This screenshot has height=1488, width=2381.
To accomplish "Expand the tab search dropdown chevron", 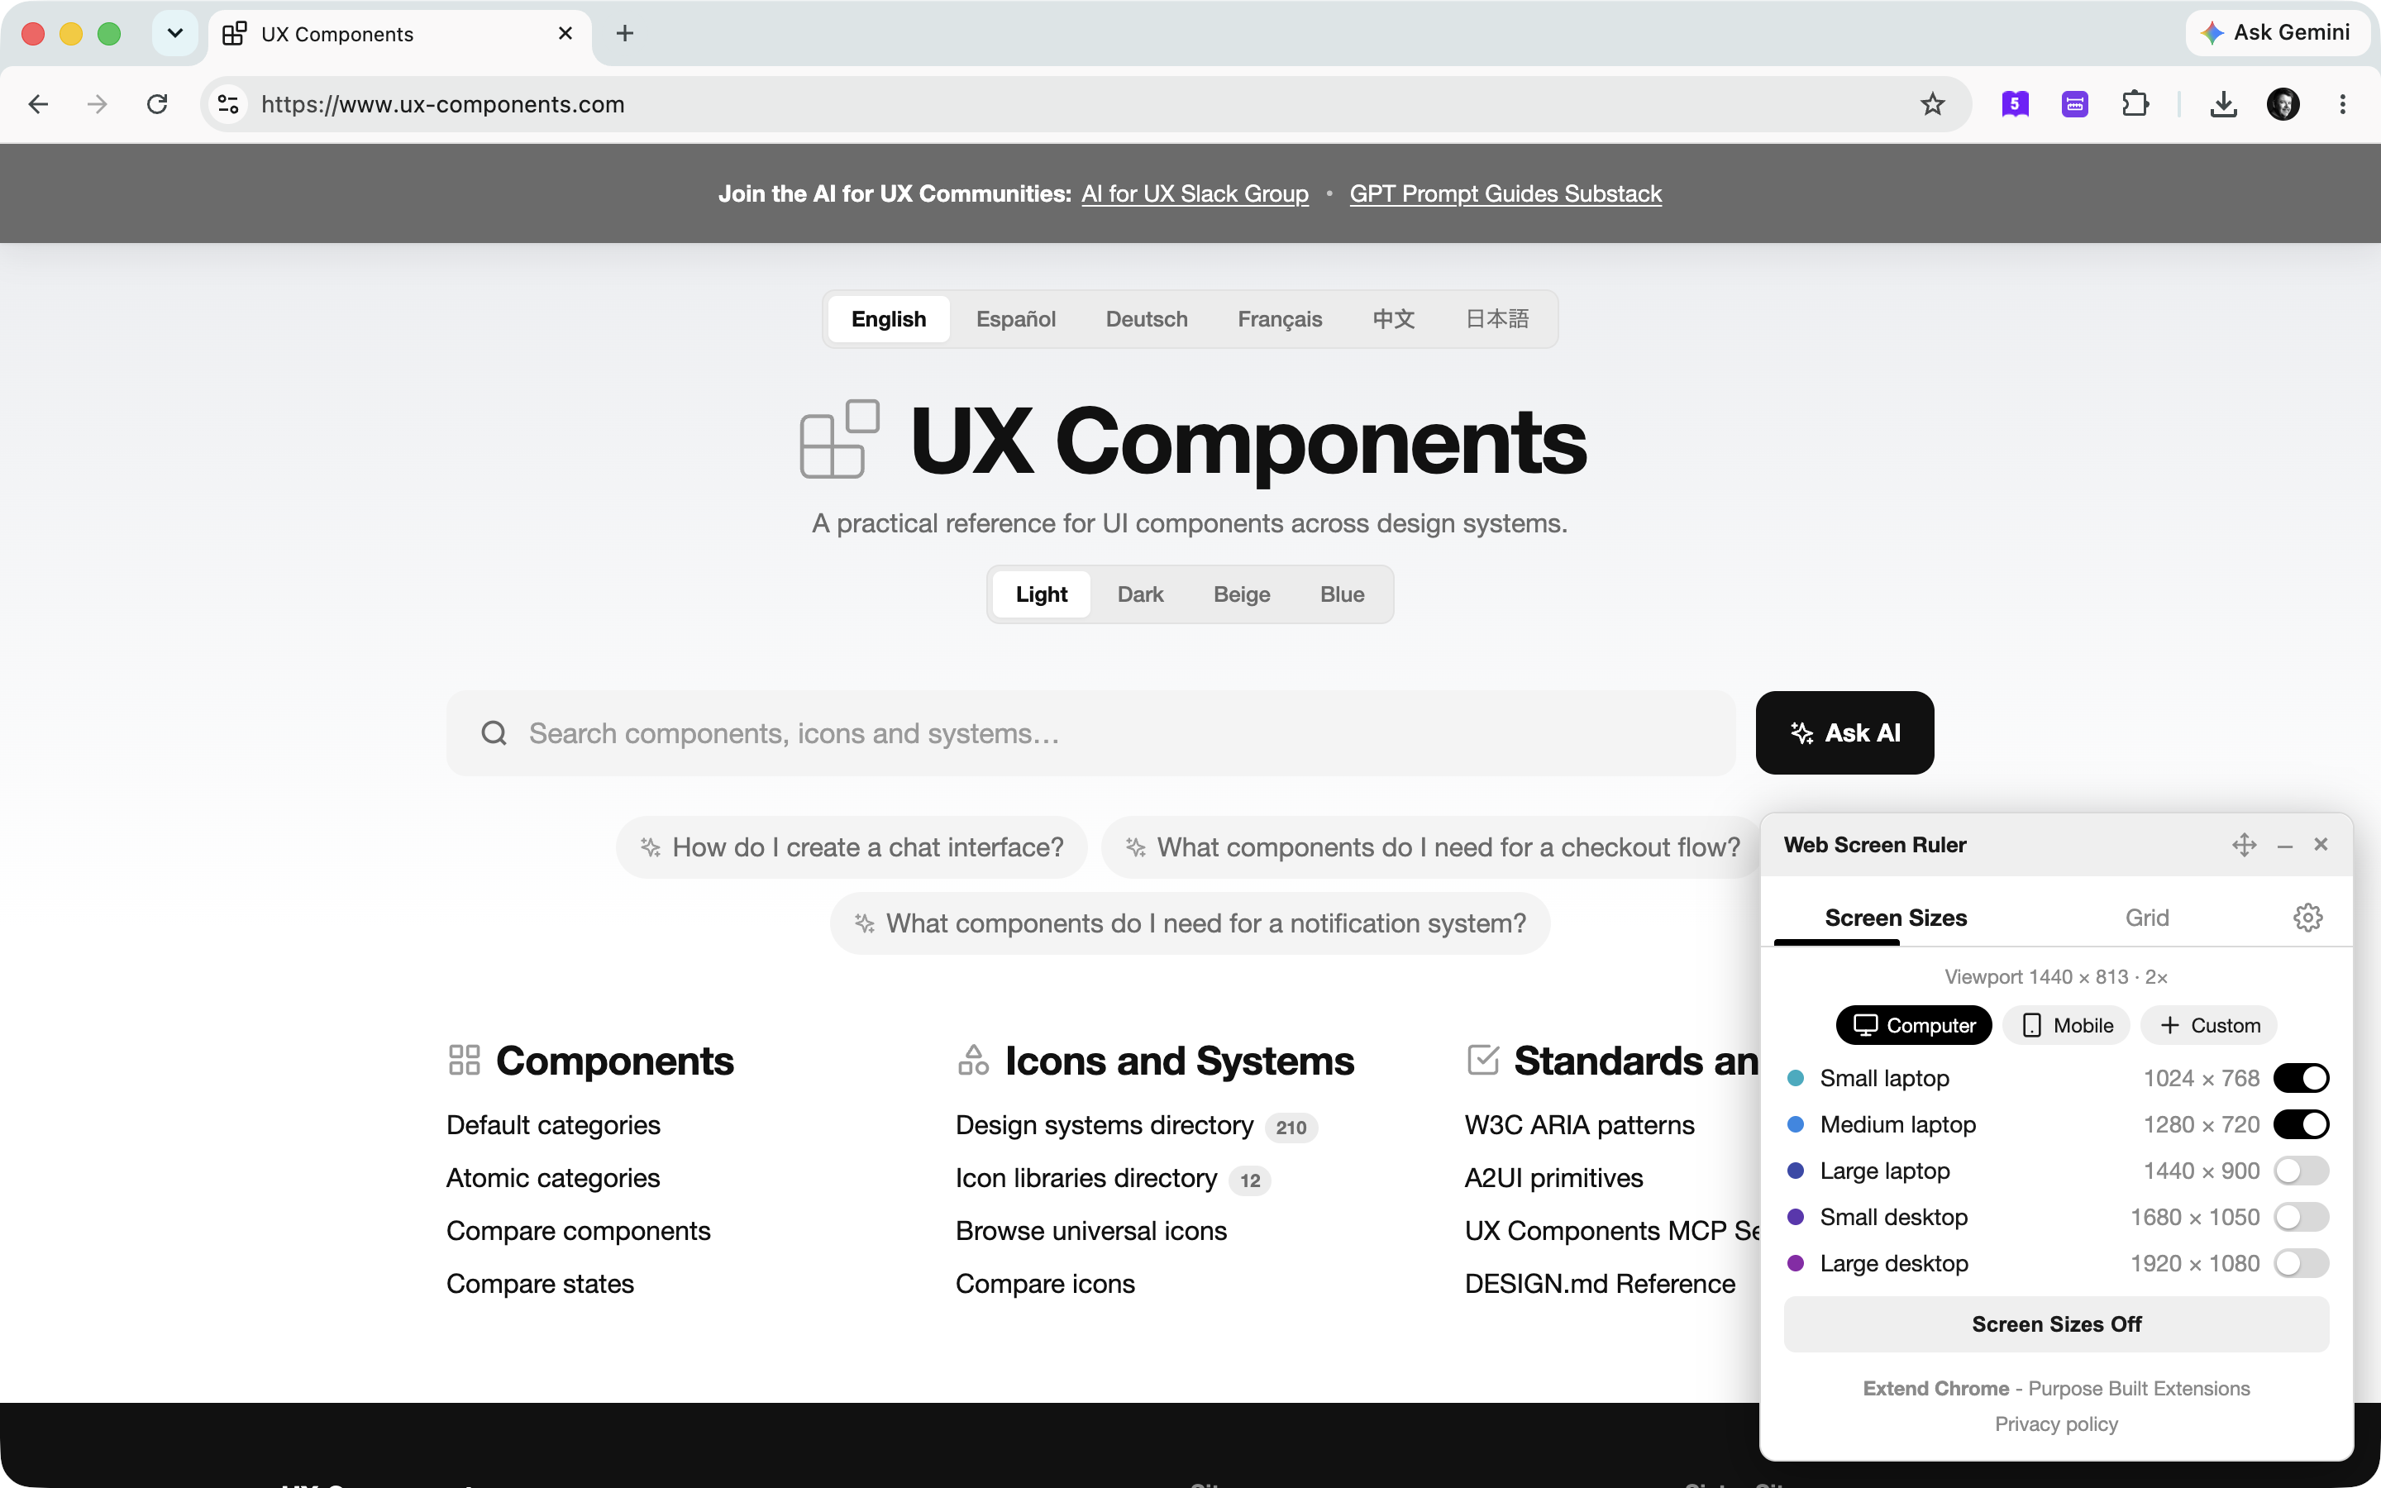I will coord(175,33).
